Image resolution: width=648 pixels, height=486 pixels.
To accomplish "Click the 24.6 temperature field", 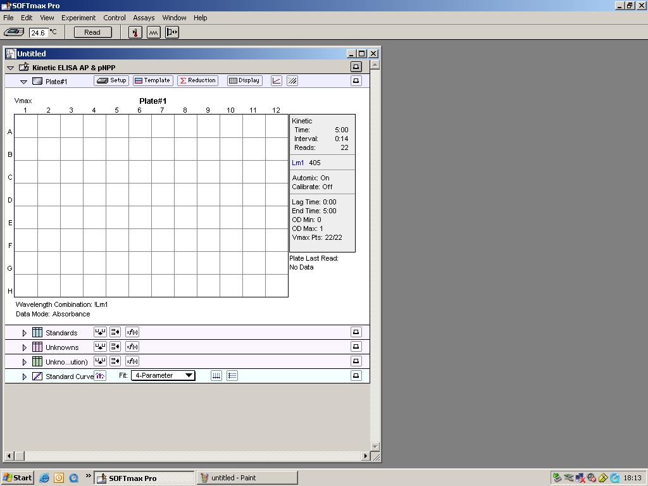I will click(39, 33).
